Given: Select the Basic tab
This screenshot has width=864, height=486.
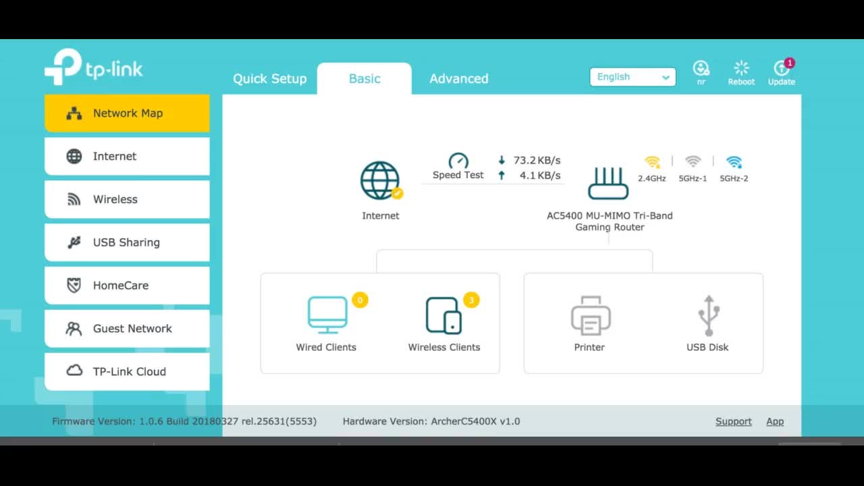Looking at the screenshot, I should point(364,78).
